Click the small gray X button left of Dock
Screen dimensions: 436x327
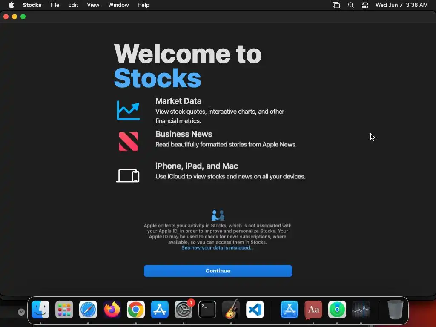coord(21,312)
